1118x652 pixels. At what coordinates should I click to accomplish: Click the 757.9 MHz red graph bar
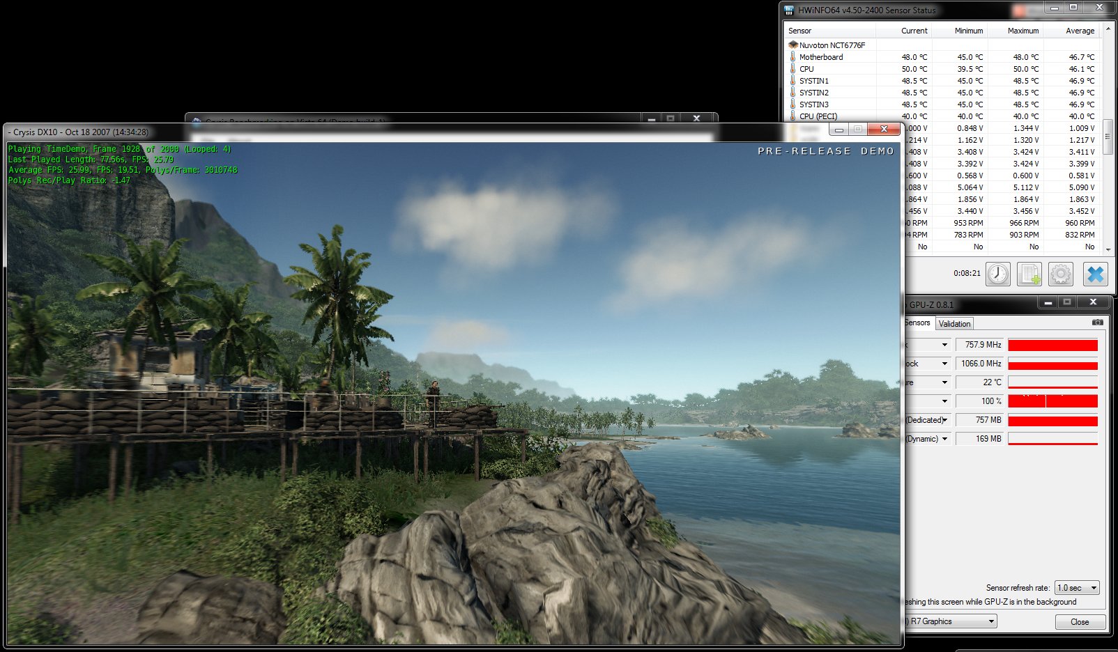[x=1052, y=345]
